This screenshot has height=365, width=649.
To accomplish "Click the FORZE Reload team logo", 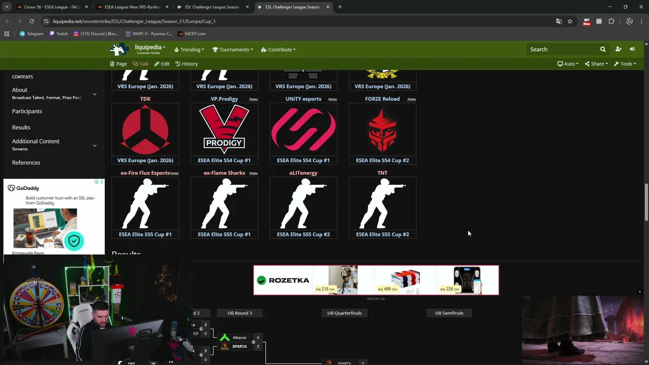I will click(382, 130).
